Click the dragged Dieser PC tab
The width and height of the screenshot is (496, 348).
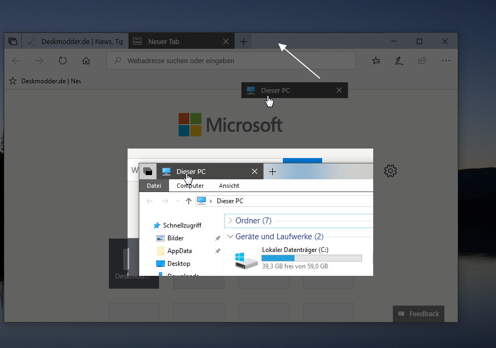click(295, 90)
